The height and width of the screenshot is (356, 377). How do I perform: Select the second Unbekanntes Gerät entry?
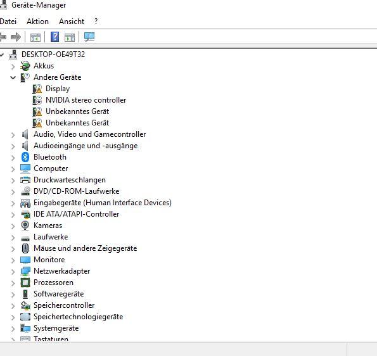77,123
